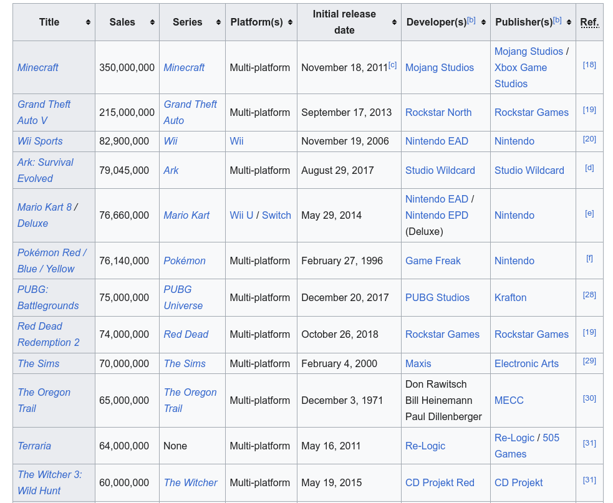Open Red Dead Redemption 2 title link

click(48, 335)
